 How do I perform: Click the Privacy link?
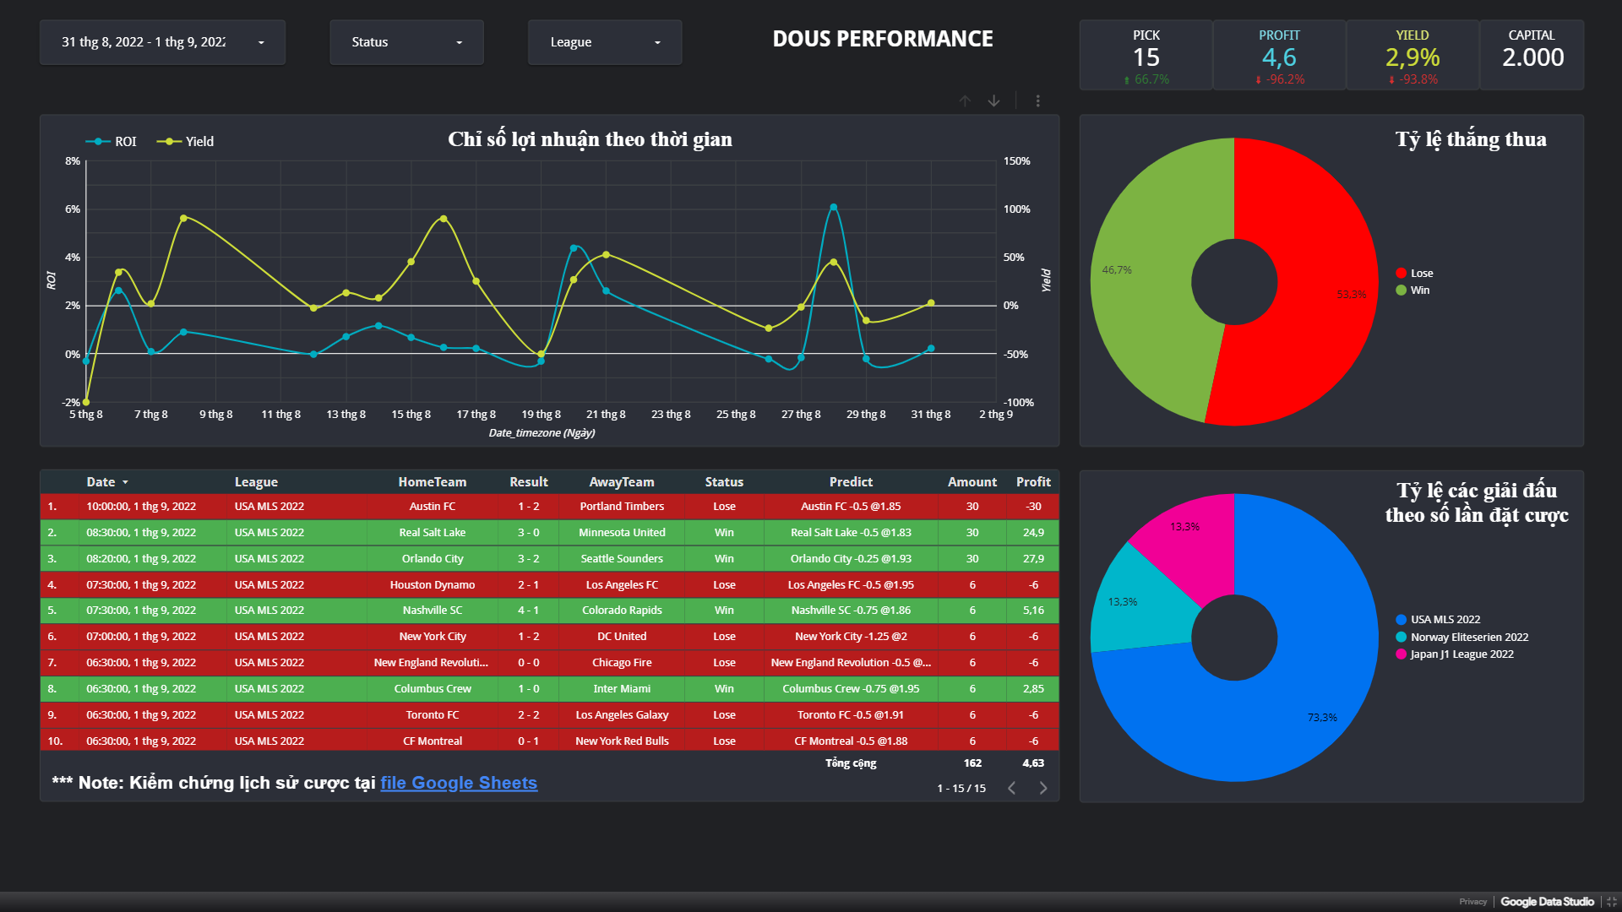click(x=1472, y=902)
